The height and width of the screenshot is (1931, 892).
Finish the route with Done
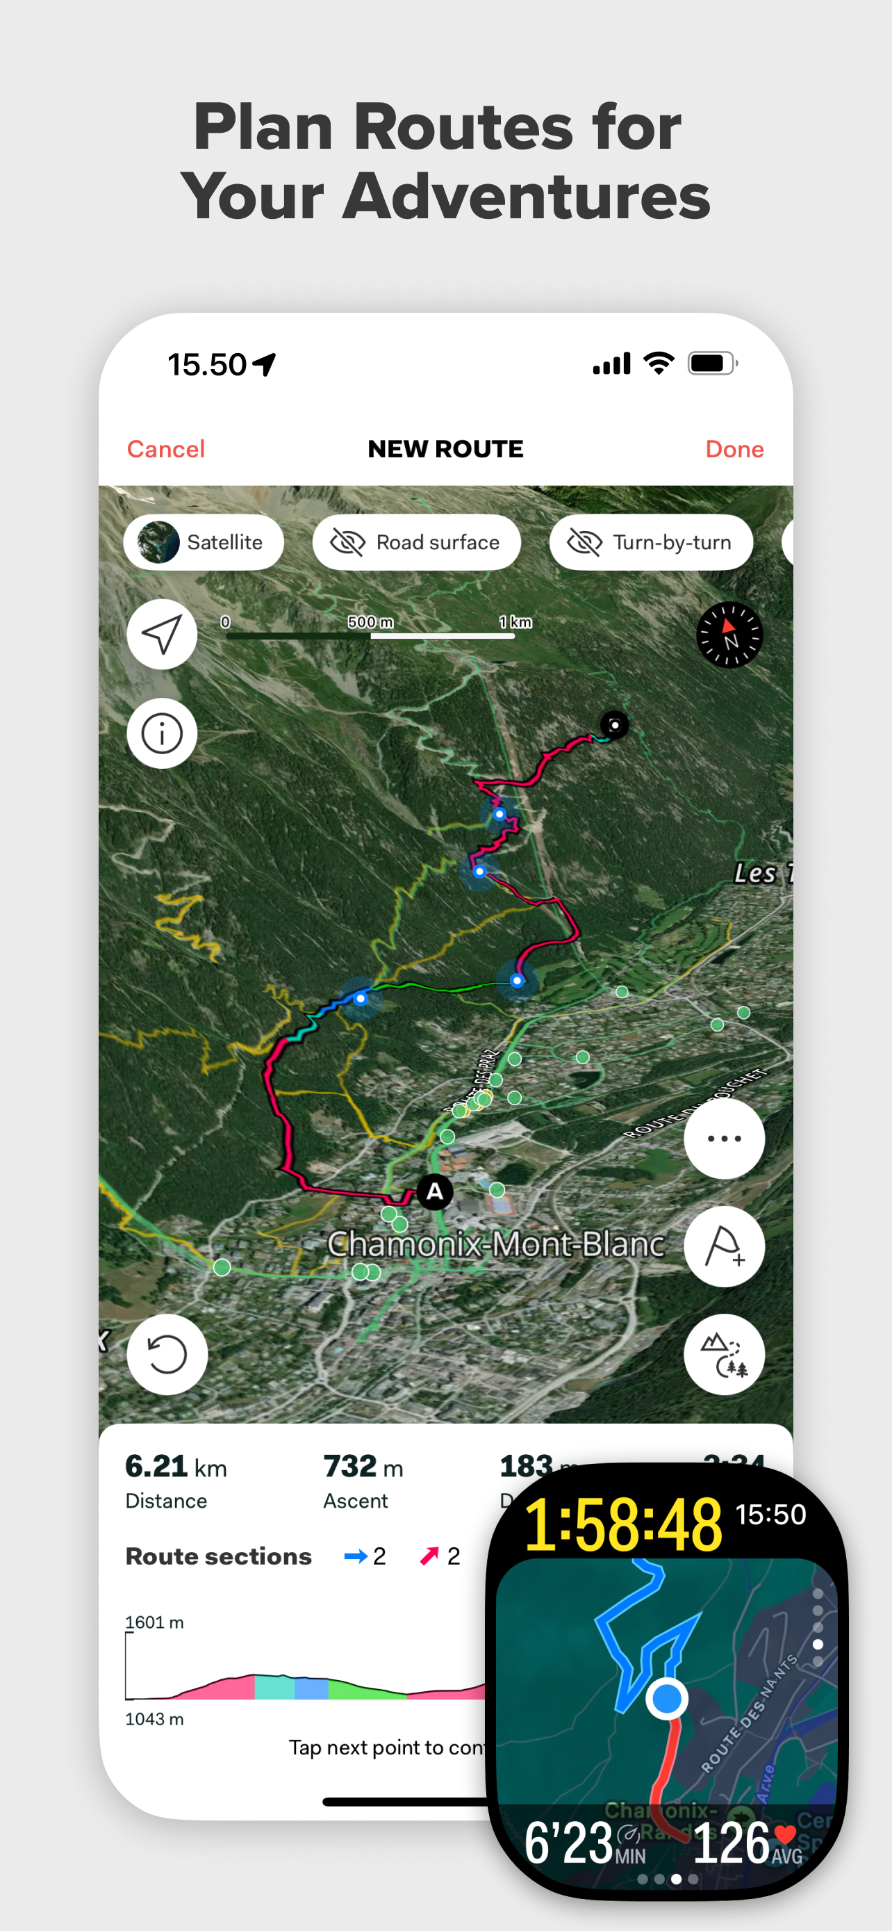pos(735,449)
